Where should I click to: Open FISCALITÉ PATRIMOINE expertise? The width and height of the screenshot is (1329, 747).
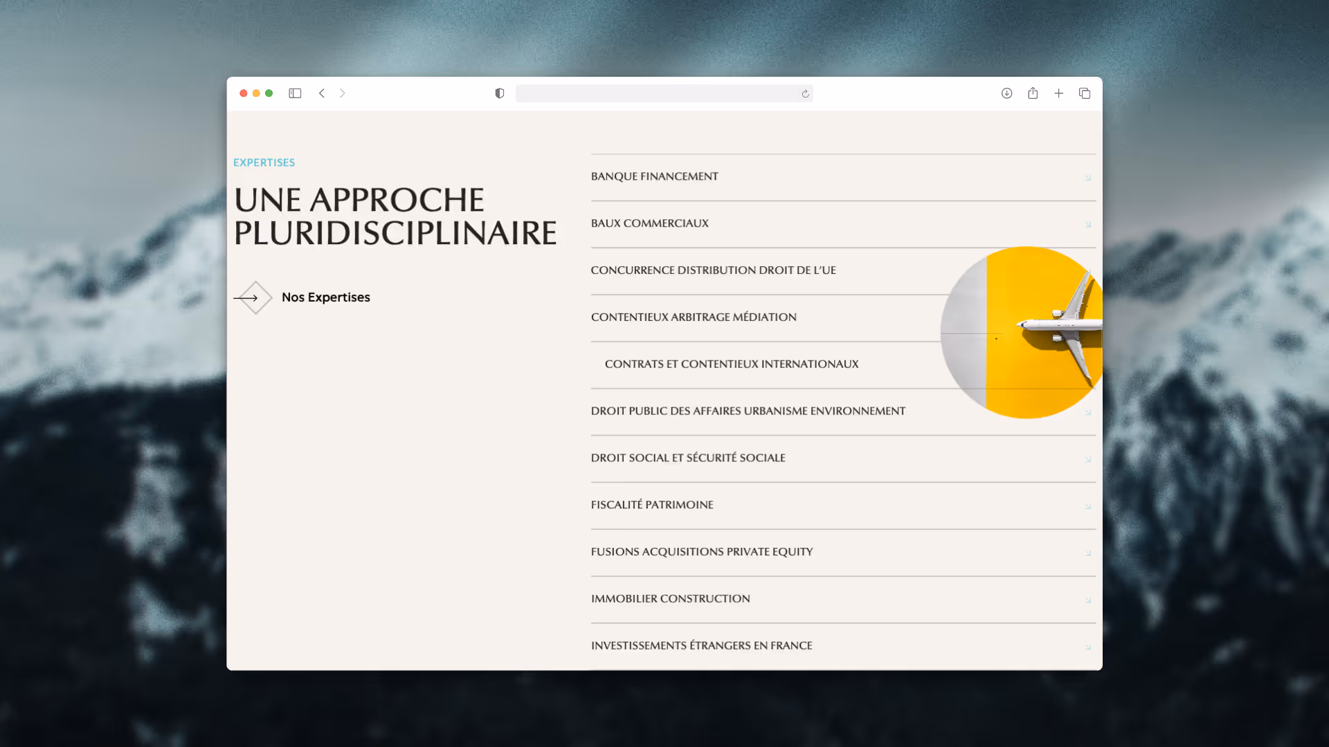[x=652, y=505]
